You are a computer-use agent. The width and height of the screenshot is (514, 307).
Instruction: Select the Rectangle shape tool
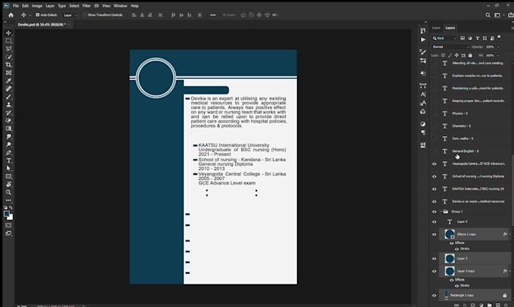(8, 176)
